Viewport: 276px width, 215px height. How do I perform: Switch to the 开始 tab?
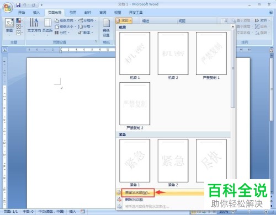click(22, 13)
